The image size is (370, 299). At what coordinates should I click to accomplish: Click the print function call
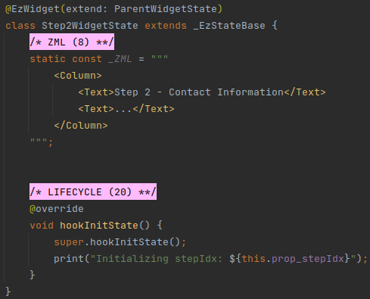(69, 259)
